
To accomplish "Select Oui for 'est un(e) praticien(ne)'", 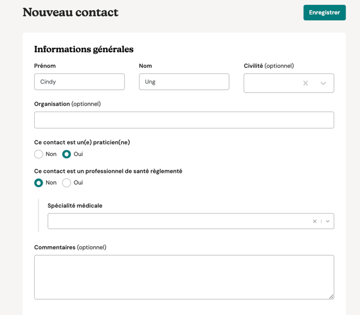I will [x=67, y=154].
